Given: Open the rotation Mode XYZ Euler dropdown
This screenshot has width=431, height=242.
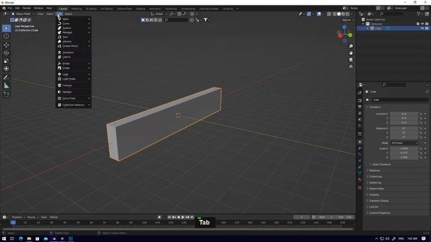Looking at the screenshot, I should click(x=404, y=143).
